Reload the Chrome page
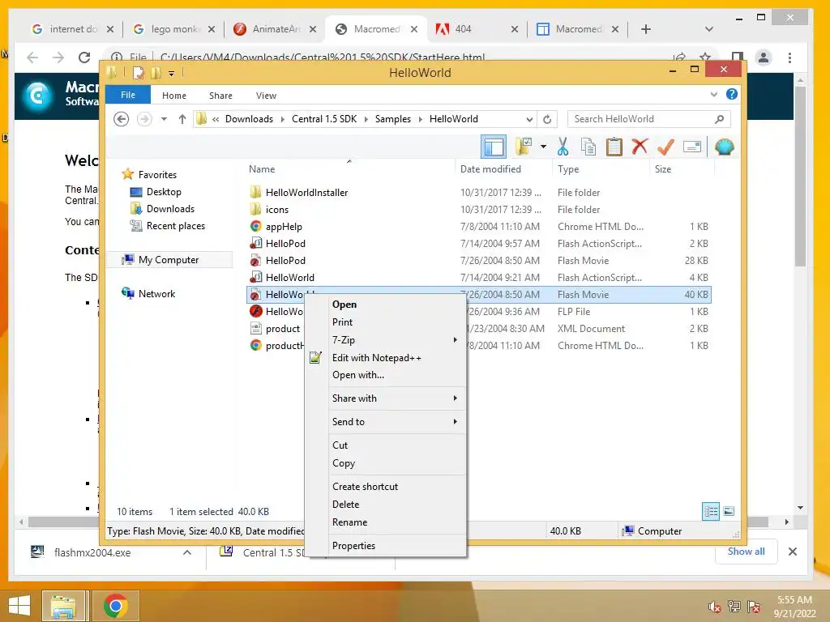This screenshot has height=622, width=830. pos(84,58)
